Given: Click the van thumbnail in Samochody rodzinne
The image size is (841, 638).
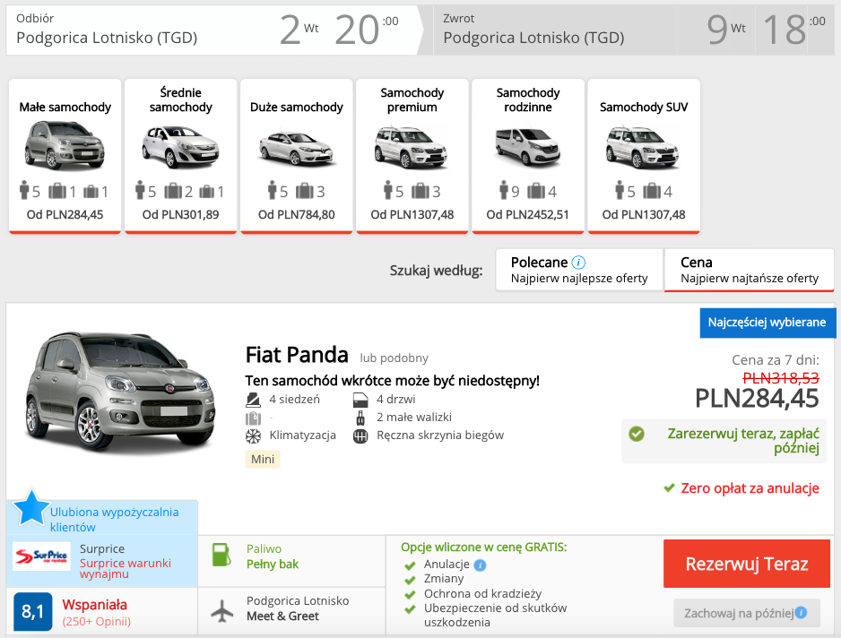Looking at the screenshot, I should pos(528,147).
